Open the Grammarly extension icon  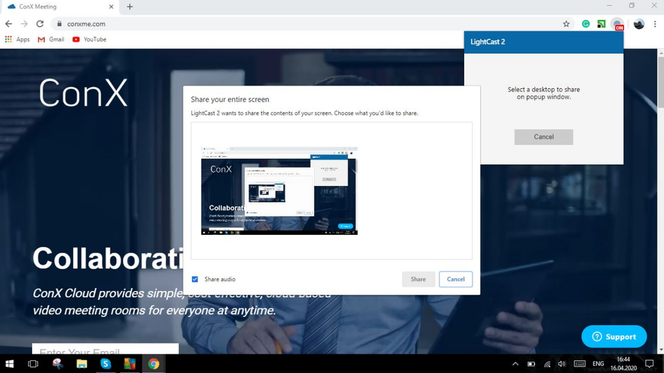[x=586, y=24]
